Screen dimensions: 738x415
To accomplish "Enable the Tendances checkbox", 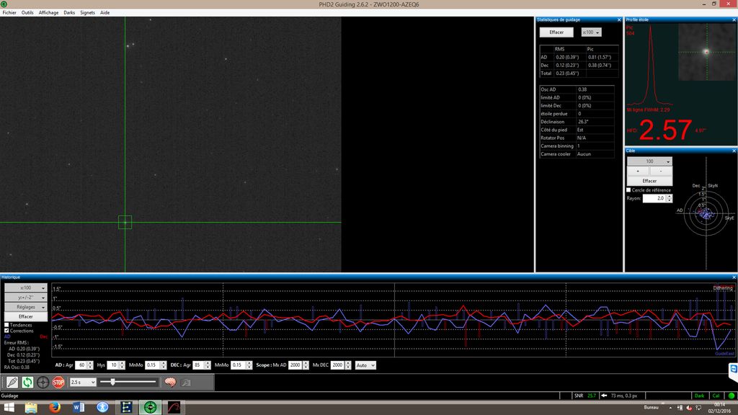I will 6,325.
